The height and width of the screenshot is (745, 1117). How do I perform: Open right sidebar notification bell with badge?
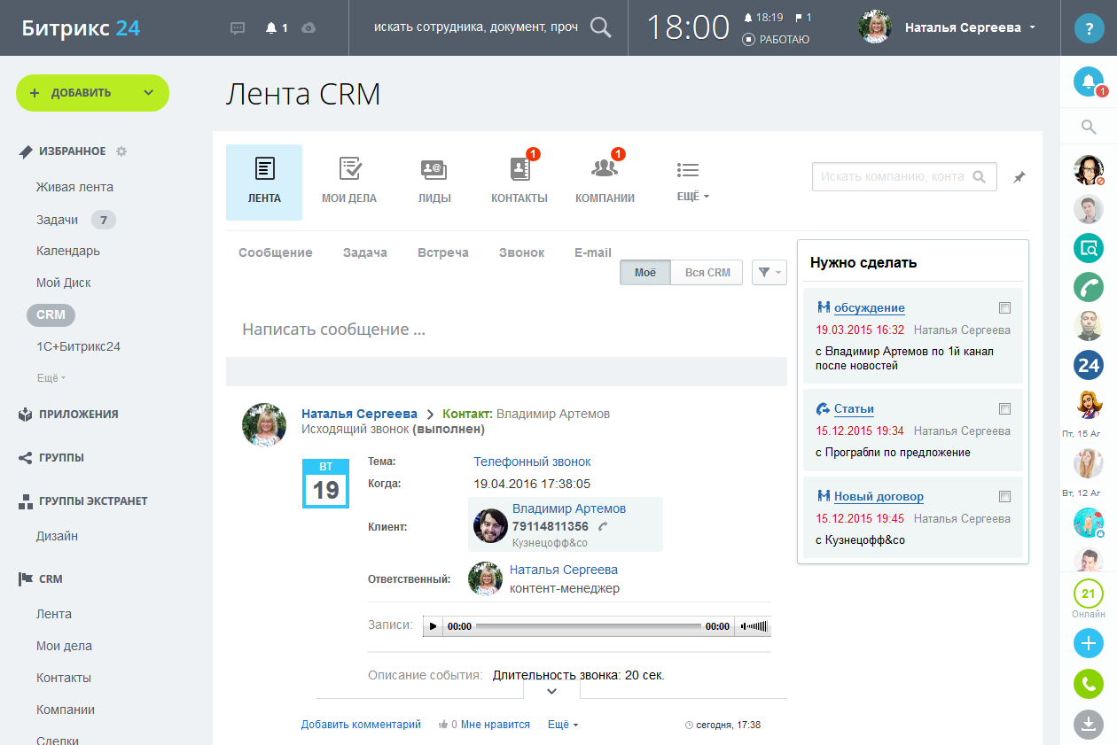pos(1089,81)
